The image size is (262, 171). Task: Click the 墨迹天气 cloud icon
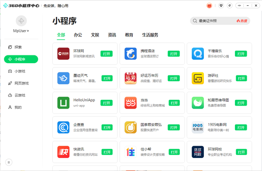(x=63, y=78)
